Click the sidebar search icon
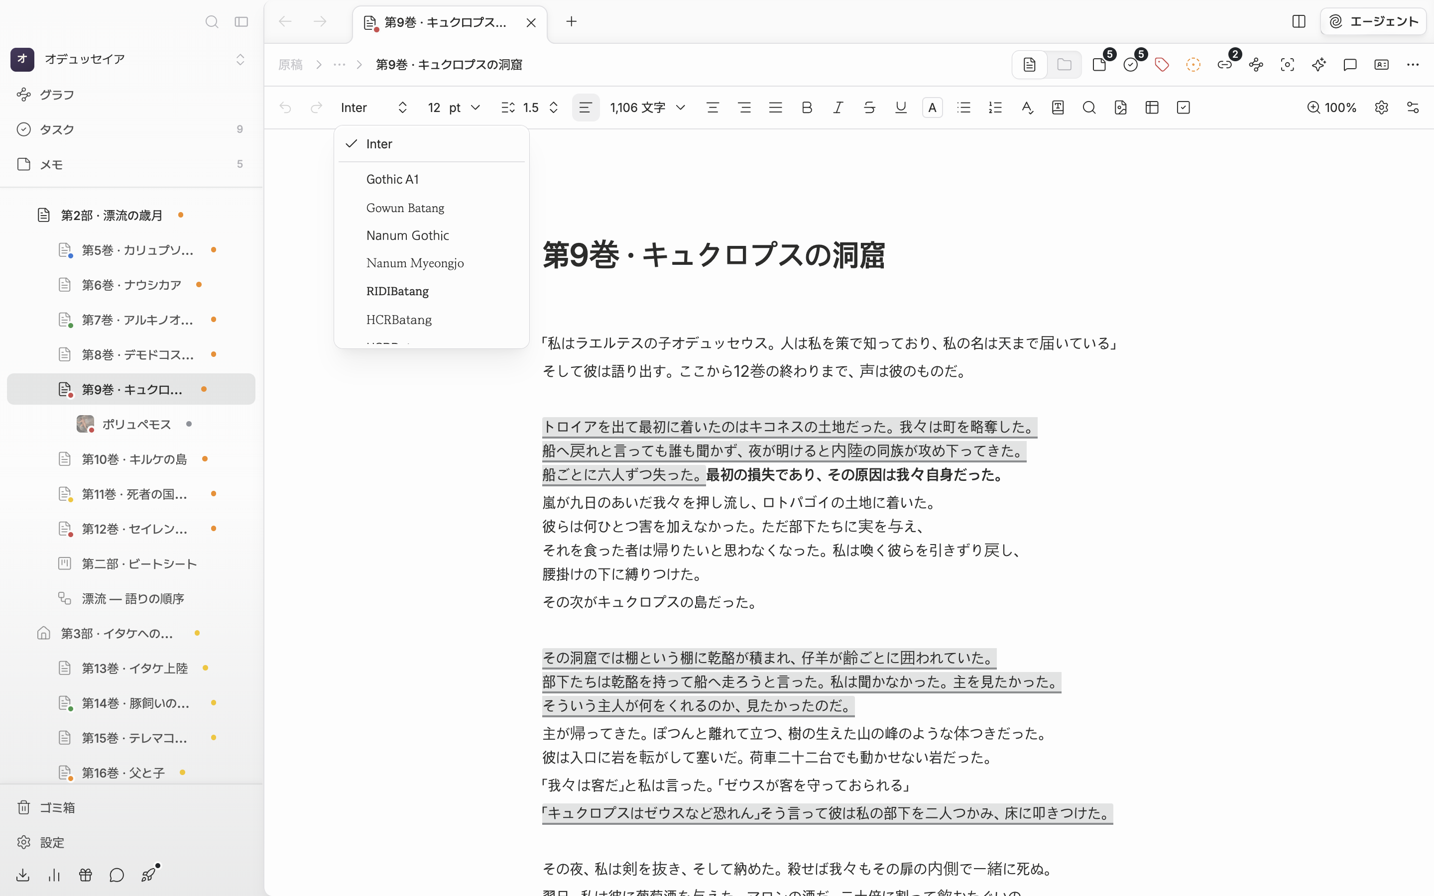The width and height of the screenshot is (1434, 896). pyautogui.click(x=212, y=22)
